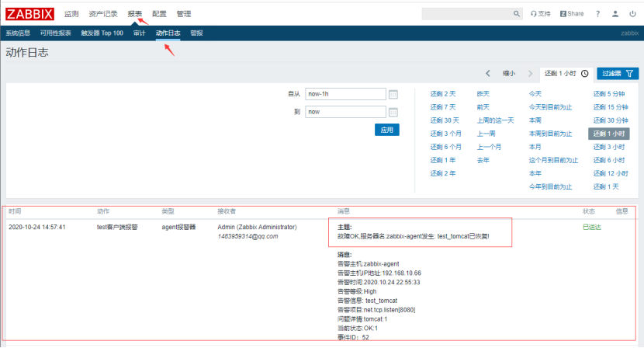Focus the 自从 now-1h input field
This screenshot has width=644, height=348.
345,94
